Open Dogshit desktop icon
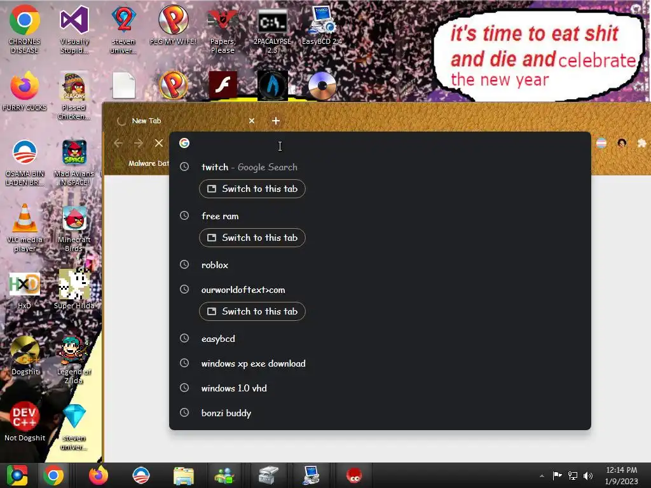This screenshot has width=651, height=488. 25,356
